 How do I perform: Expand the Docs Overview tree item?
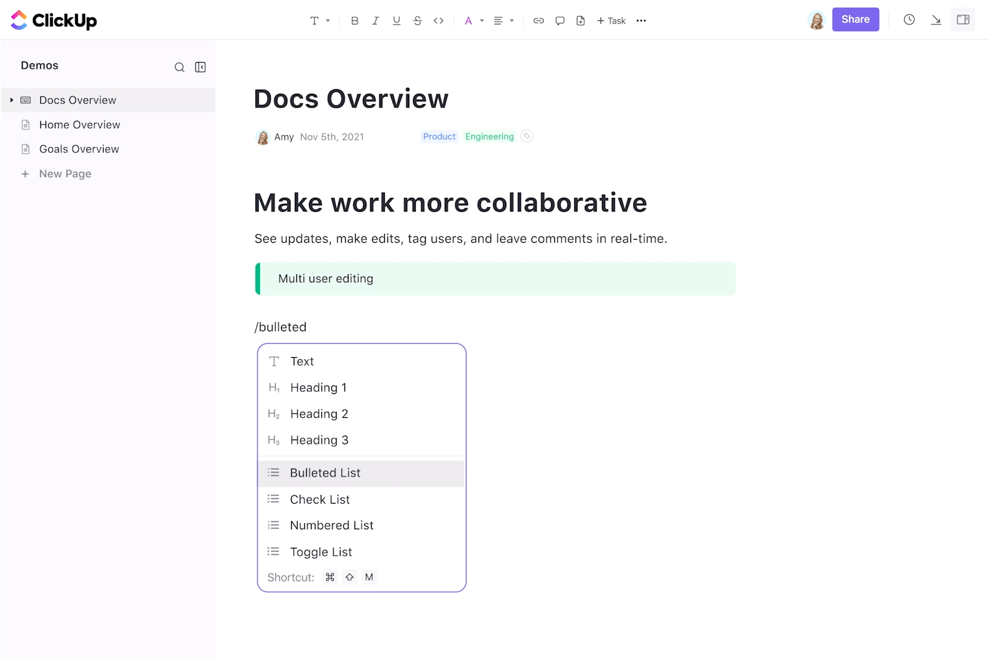click(x=12, y=100)
